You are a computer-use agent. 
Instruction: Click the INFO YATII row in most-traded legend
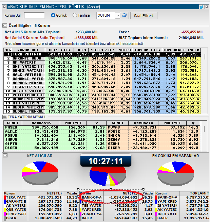pos(182,214)
